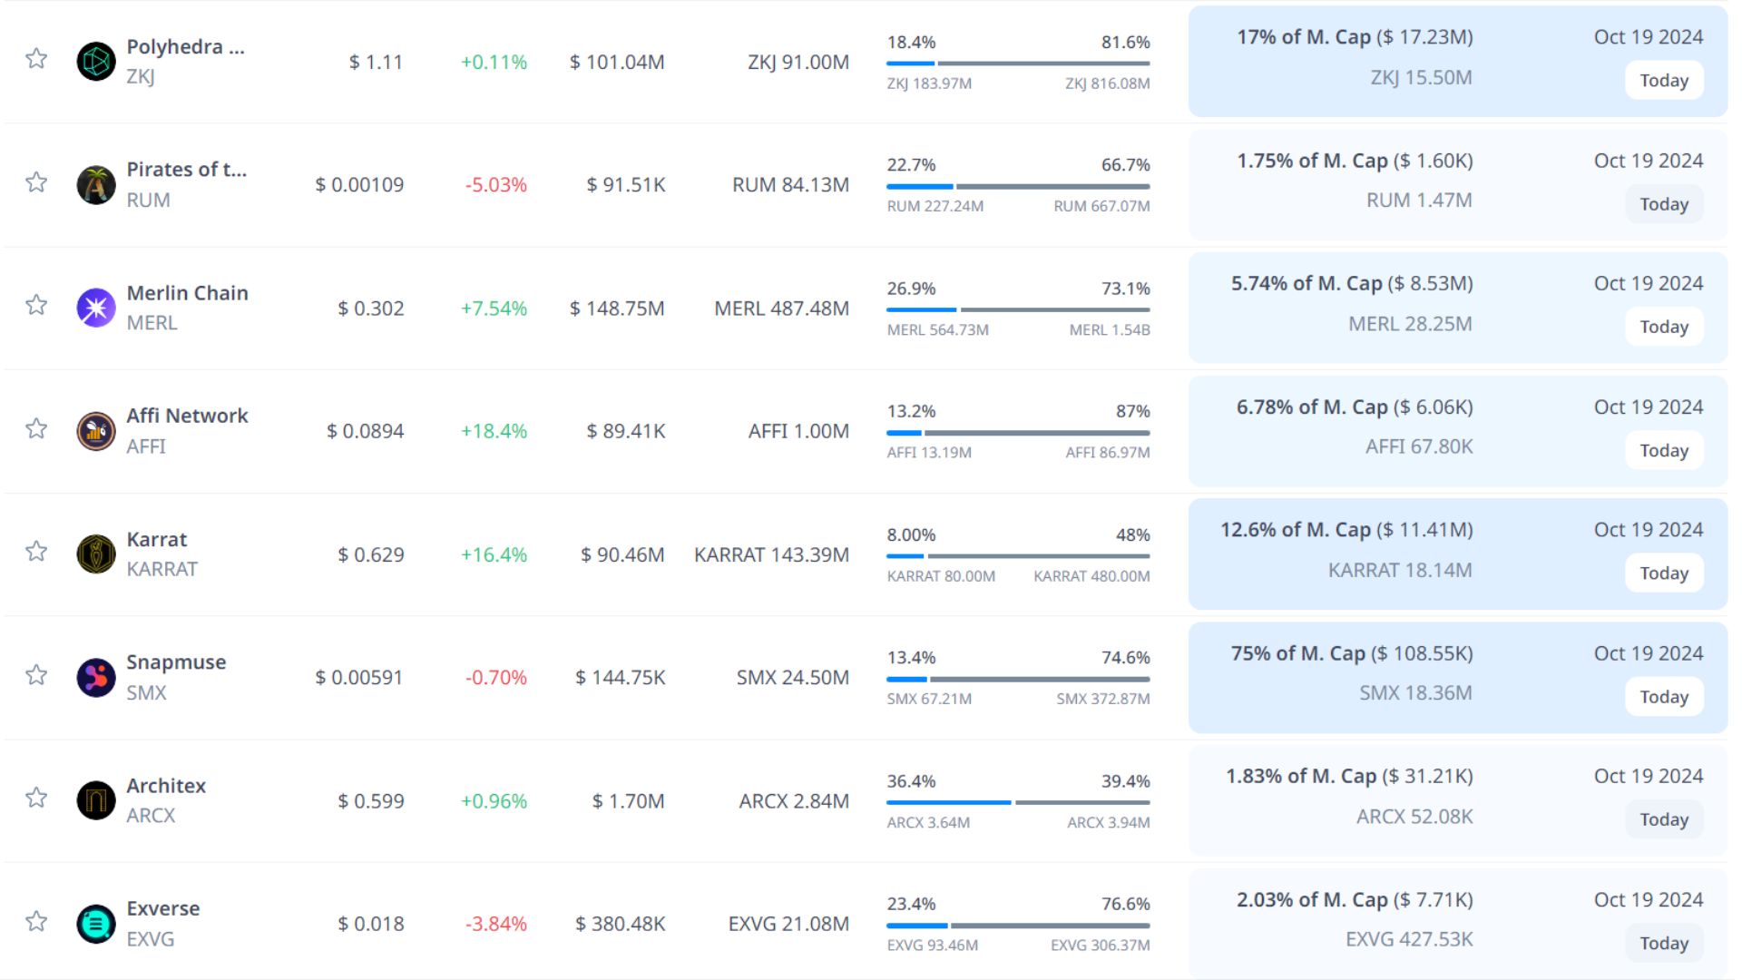Click the Architex ARCX logo
Viewport: 1742px width, 980px height.
pos(96,800)
